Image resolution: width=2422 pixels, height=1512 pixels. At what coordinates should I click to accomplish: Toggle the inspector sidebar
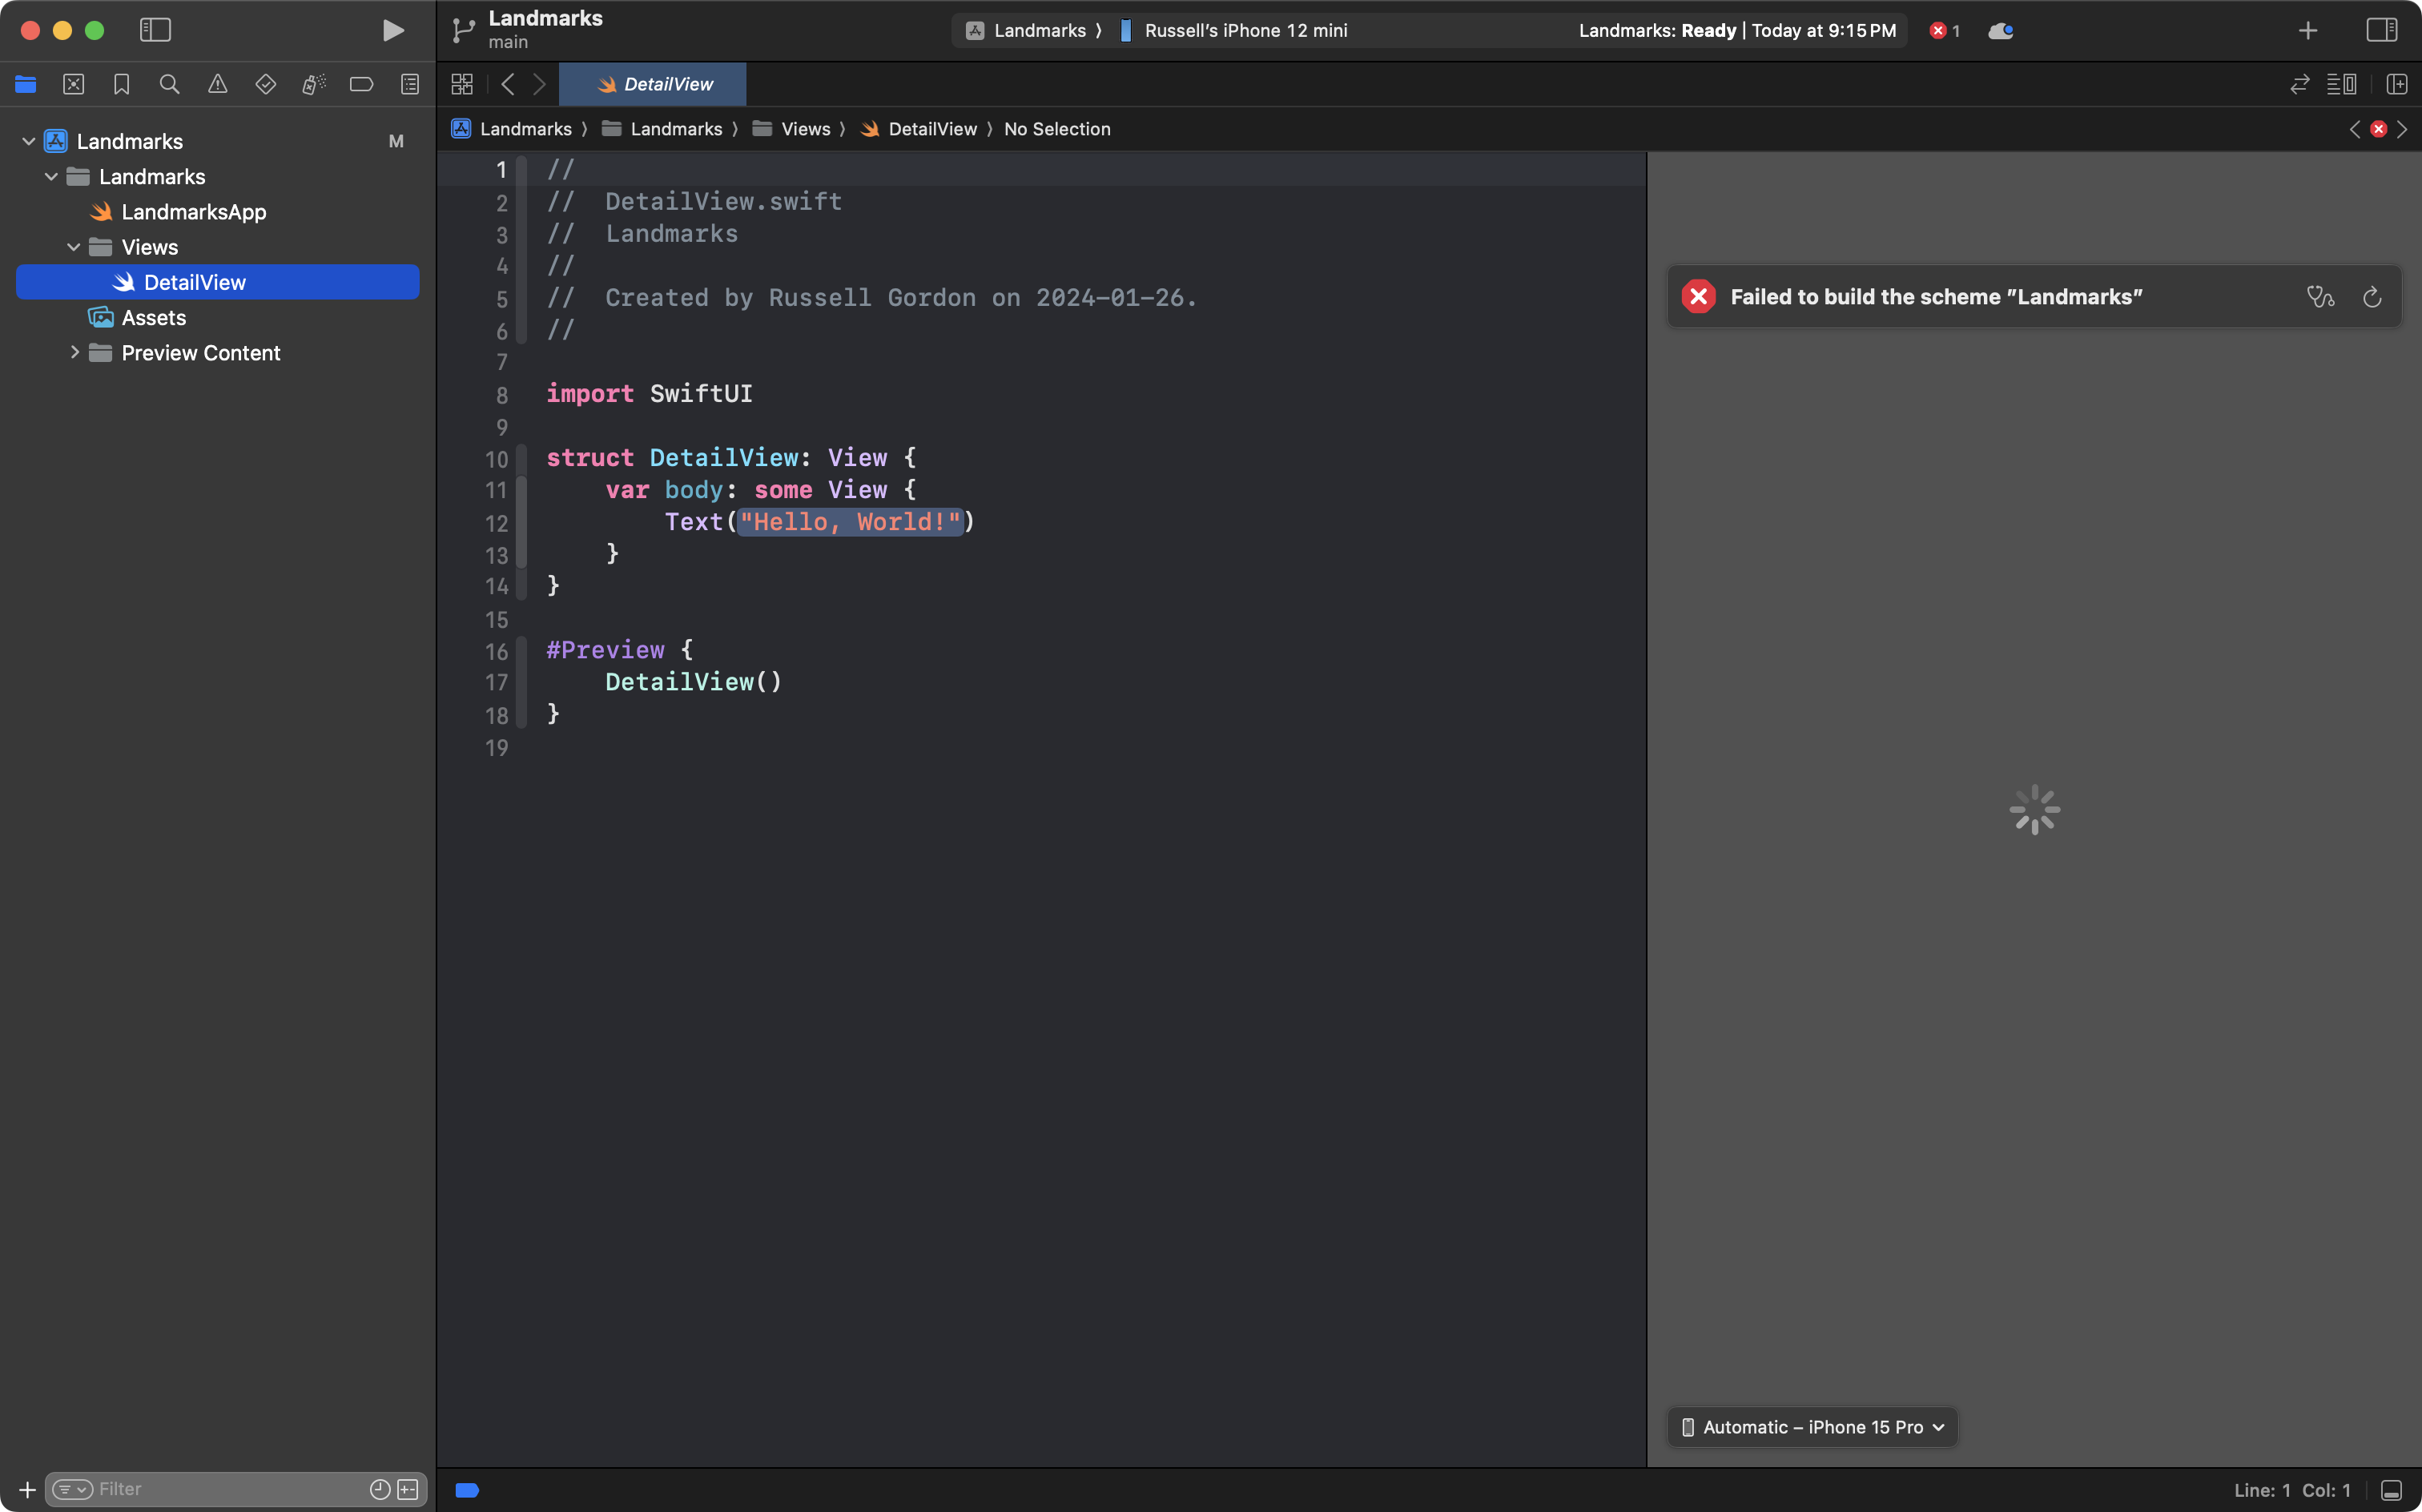coord(2381,30)
